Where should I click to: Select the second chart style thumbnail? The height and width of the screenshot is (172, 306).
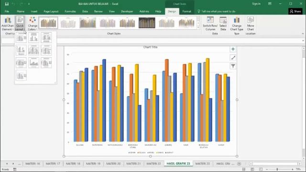(x=68, y=22)
